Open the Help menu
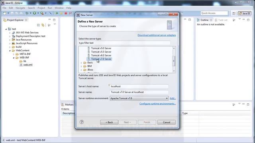Screen dimensions: 255x143 pyautogui.click(x=69, y=8)
